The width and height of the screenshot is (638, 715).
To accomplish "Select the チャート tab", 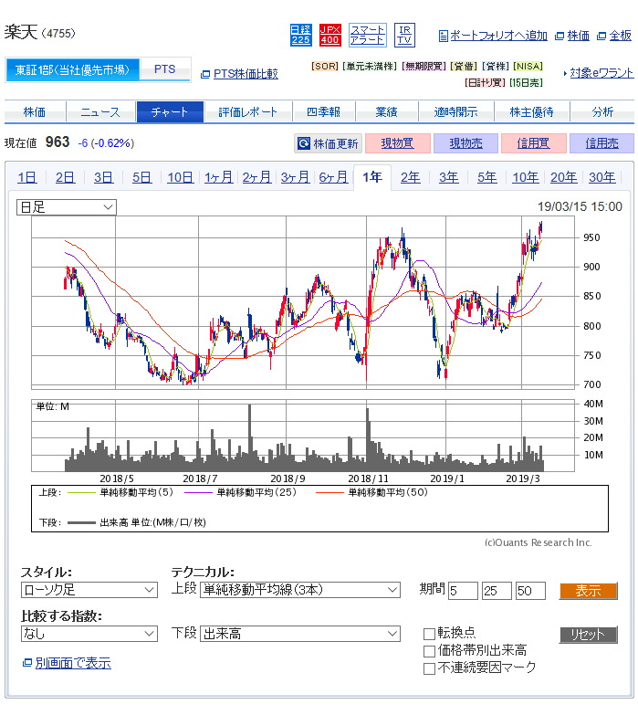I will pyautogui.click(x=170, y=111).
